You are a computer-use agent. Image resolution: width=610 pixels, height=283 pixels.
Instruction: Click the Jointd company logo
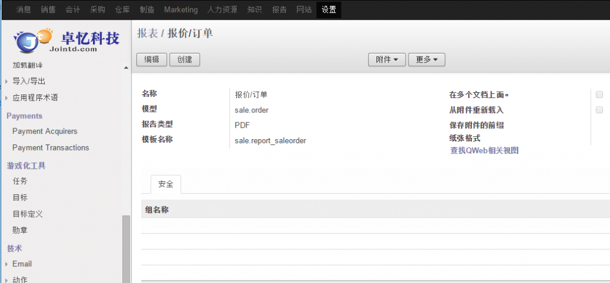(66, 40)
